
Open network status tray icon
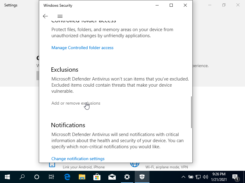tap(198, 177)
